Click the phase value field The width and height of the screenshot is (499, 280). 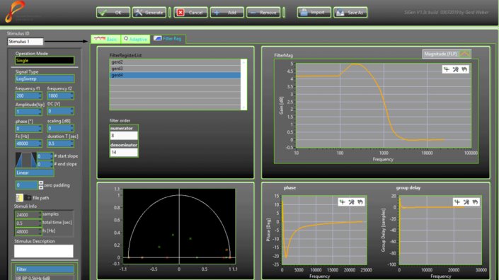tap(27, 129)
